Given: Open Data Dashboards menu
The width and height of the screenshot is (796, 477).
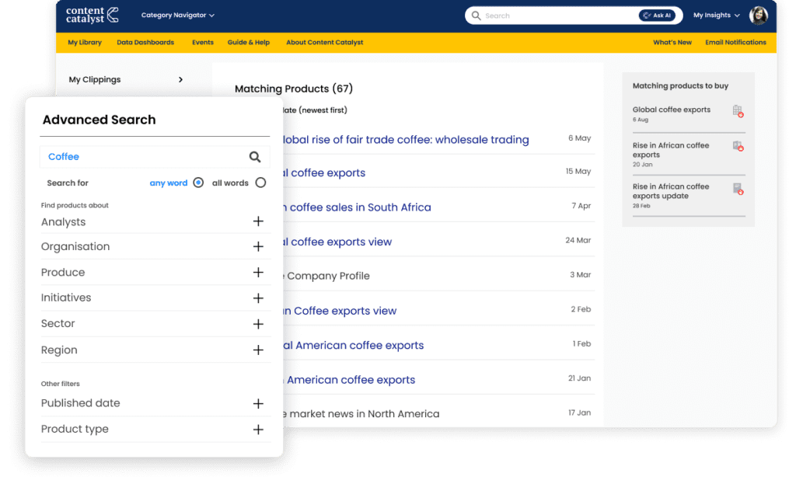Looking at the screenshot, I should (x=145, y=43).
